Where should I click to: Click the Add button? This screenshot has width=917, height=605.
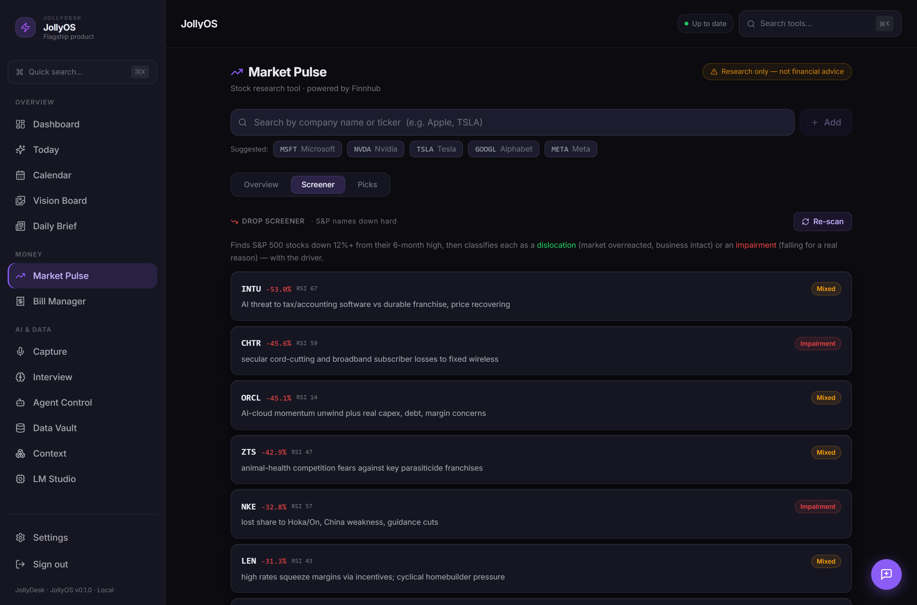coord(826,122)
